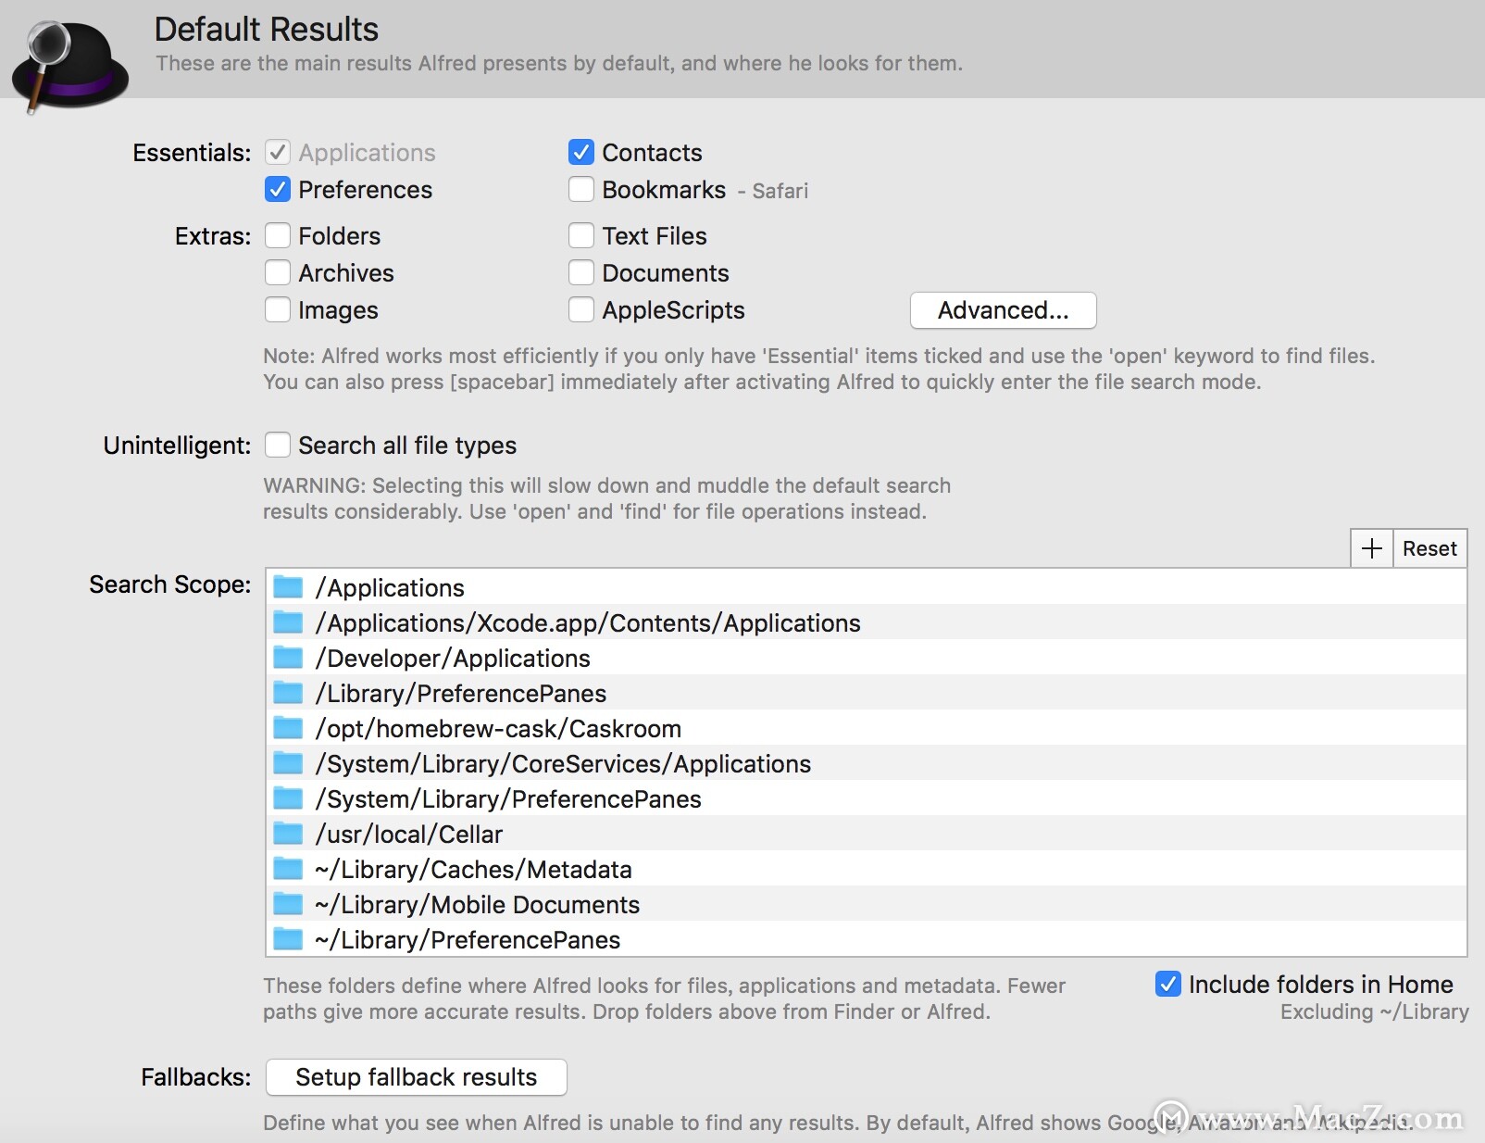Click folder icon beside ~/Library/Mobile Documents

coord(288,904)
